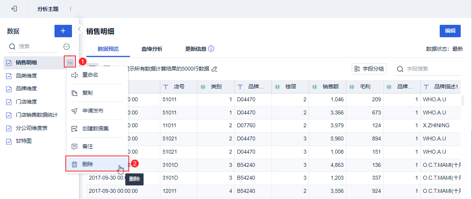Click the more options button for 销售明细
The image size is (472, 199).
click(70, 62)
